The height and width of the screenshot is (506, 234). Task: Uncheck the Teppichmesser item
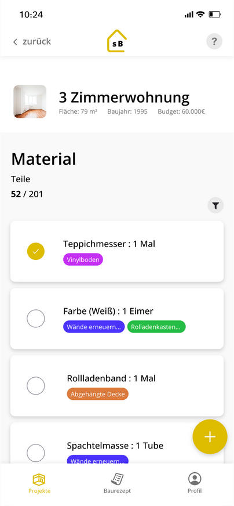pyautogui.click(x=36, y=251)
